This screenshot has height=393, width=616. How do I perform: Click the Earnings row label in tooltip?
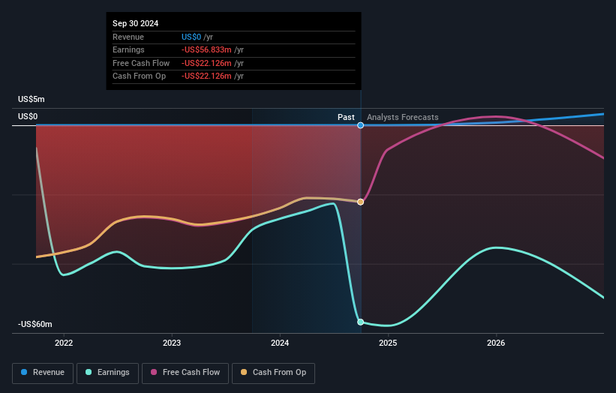128,49
